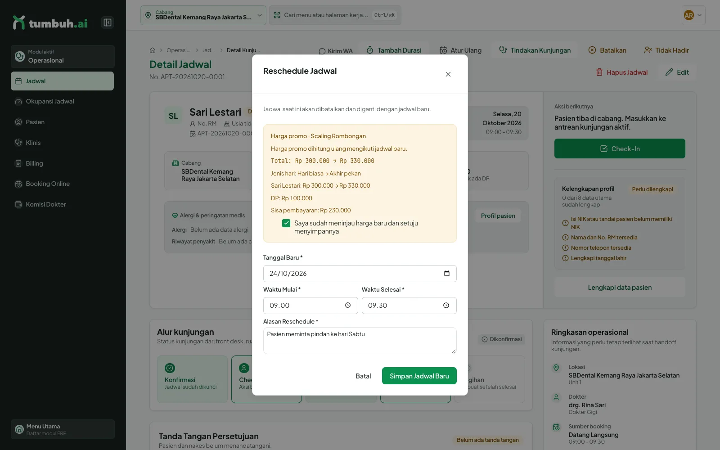Open the Klinis menu
Viewport: 720px width, 450px height.
tap(62, 143)
